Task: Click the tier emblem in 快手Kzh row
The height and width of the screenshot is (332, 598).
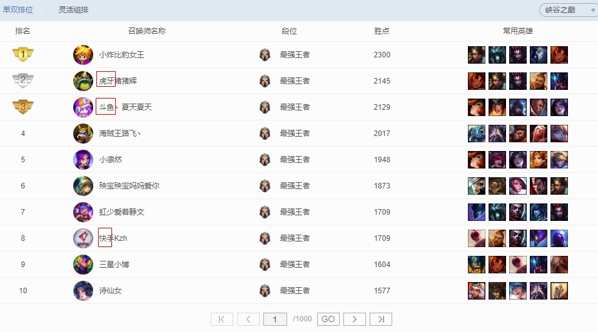Action: point(265,238)
